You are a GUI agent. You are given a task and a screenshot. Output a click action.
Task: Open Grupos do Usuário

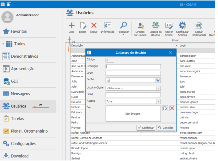(x=155, y=29)
